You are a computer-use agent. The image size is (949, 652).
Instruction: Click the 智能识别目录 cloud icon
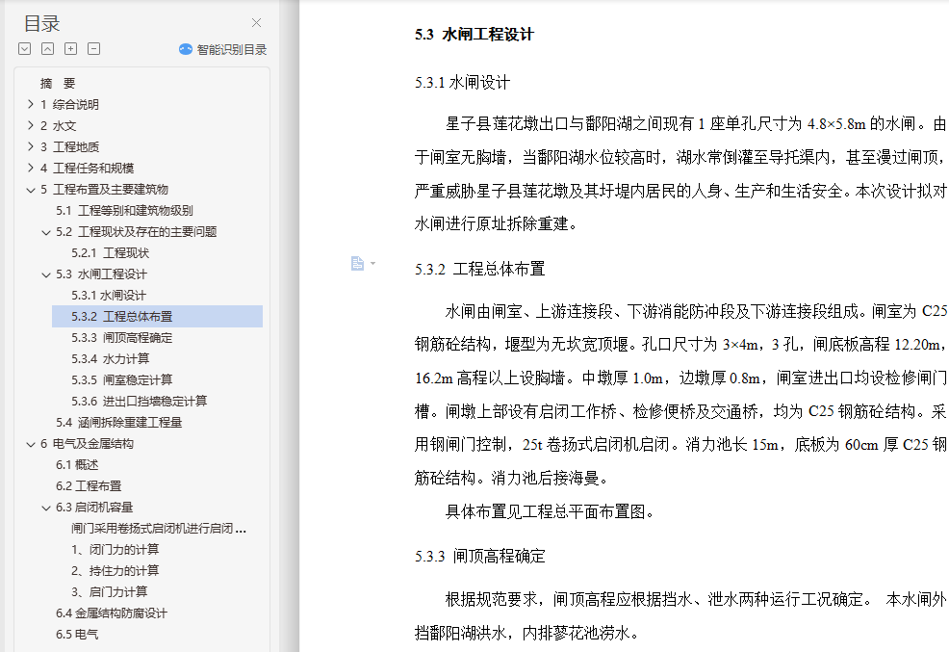click(186, 50)
